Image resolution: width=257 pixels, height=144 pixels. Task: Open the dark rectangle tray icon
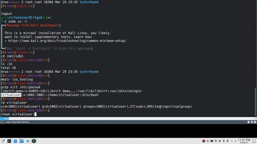tap(212, 141)
